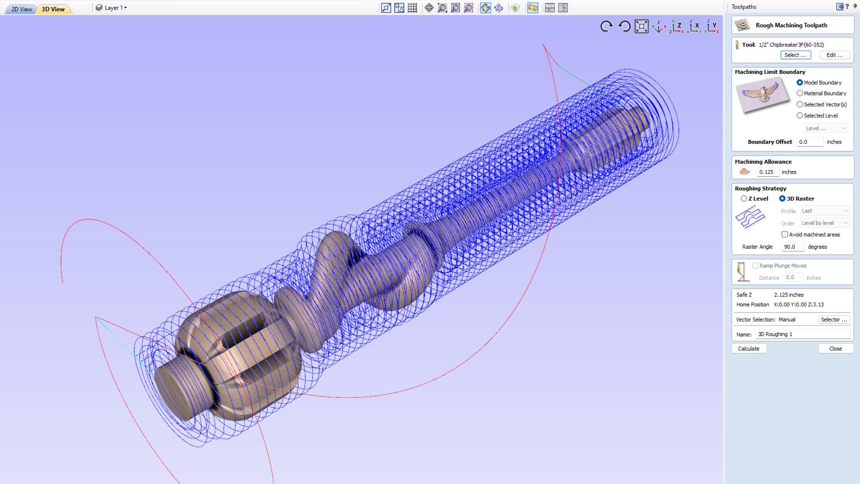
Task: Select the 3D Raster roughing strategy
Action: (782, 198)
